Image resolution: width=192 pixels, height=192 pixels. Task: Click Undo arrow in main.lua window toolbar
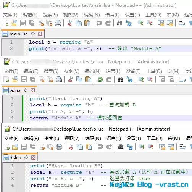(99, 23)
